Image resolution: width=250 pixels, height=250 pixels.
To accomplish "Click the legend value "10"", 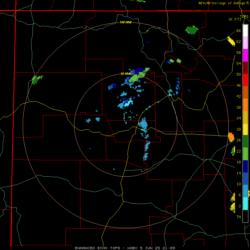I will pyautogui.click(x=239, y=184).
